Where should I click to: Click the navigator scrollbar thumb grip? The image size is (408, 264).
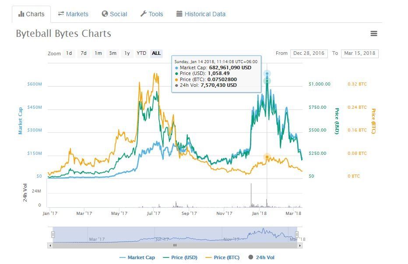[175, 246]
